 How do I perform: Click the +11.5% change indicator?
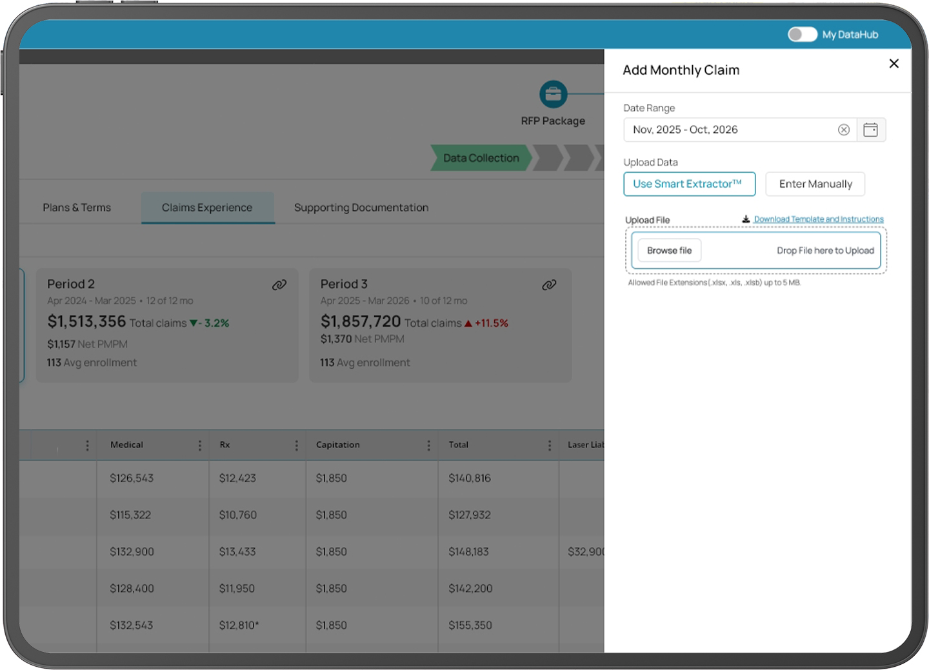(x=486, y=323)
